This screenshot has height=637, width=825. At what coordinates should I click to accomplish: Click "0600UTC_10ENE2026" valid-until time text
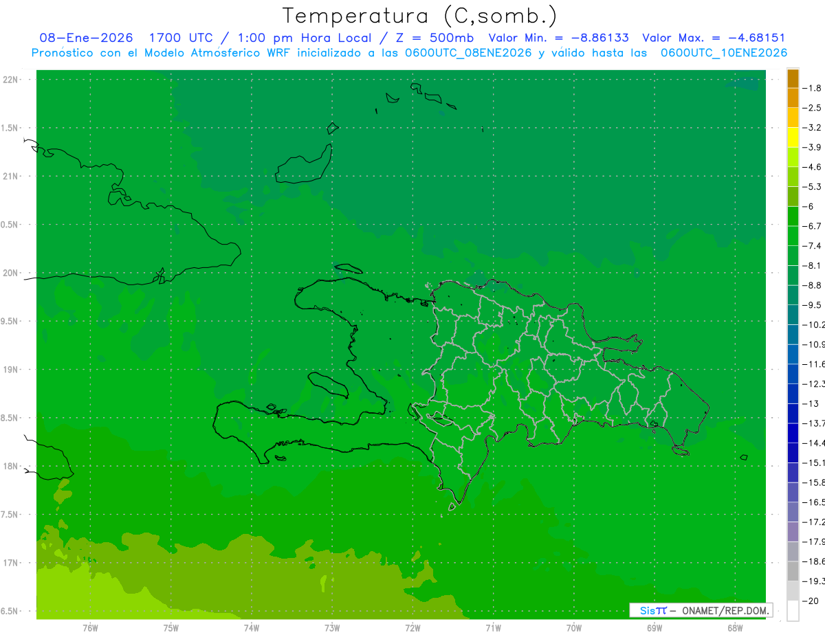pyautogui.click(x=724, y=53)
